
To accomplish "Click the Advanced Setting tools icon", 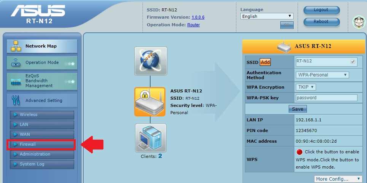I will point(16,100).
